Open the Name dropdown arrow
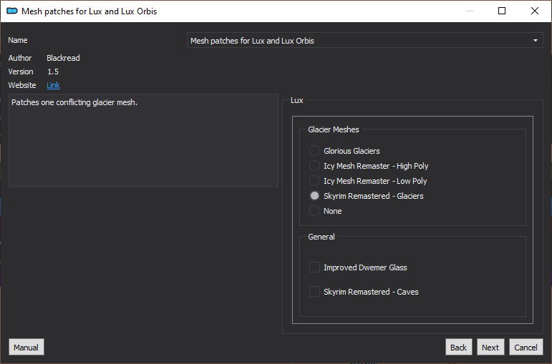 pos(535,41)
